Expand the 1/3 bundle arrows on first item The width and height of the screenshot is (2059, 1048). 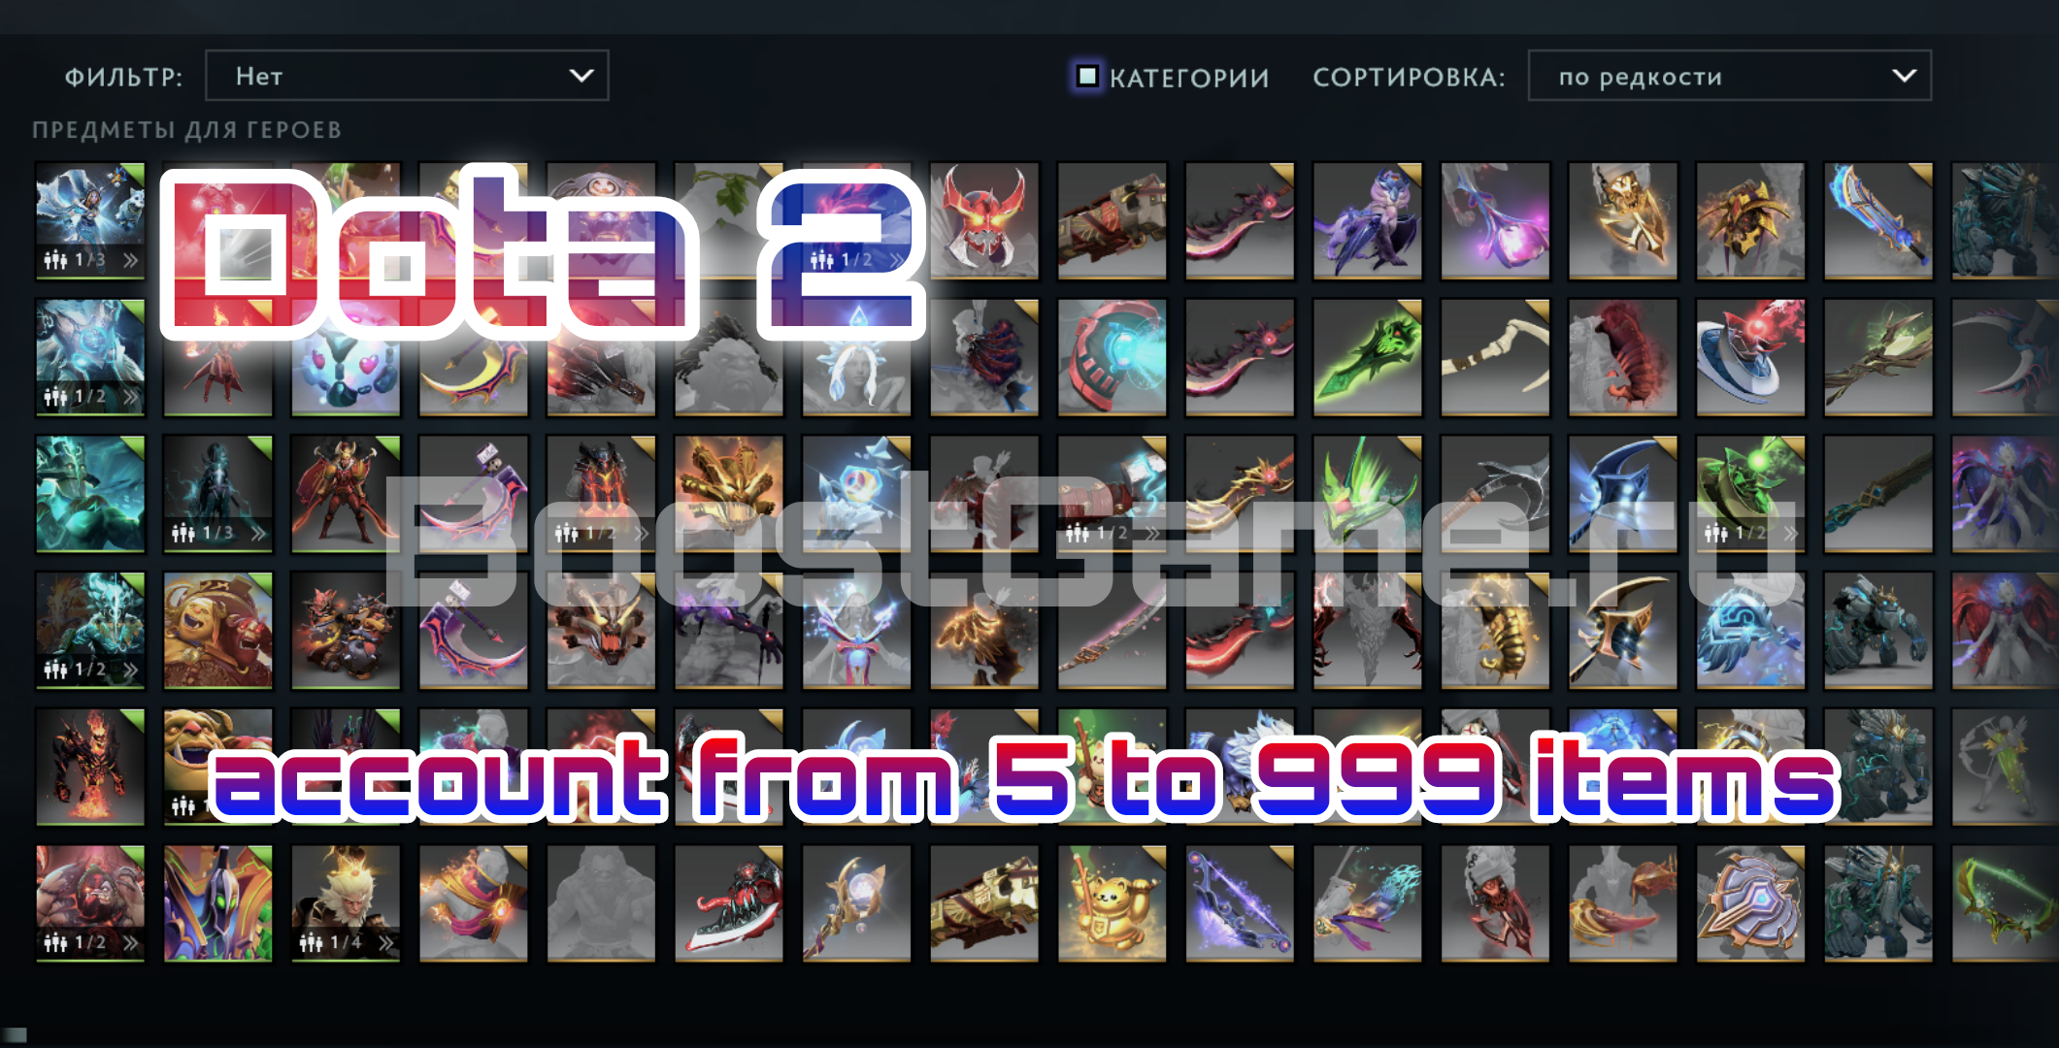pos(130,260)
